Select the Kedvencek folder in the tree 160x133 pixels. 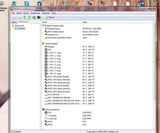[x=19, y=26]
